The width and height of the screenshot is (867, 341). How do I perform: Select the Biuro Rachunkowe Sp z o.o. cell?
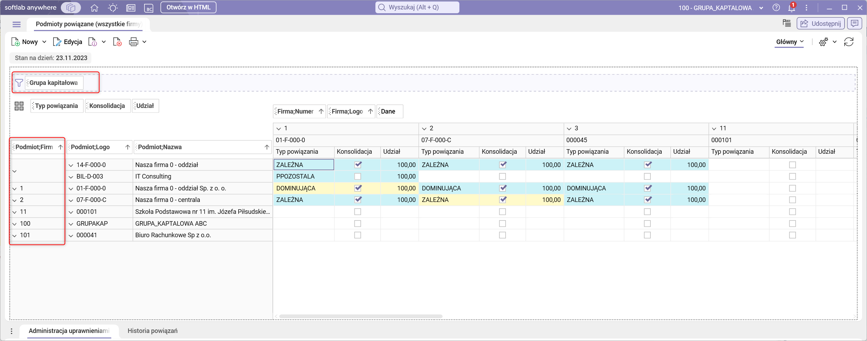203,235
